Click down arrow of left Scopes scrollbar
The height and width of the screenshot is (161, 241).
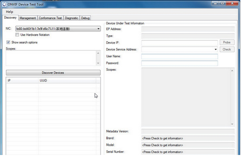(98, 63)
